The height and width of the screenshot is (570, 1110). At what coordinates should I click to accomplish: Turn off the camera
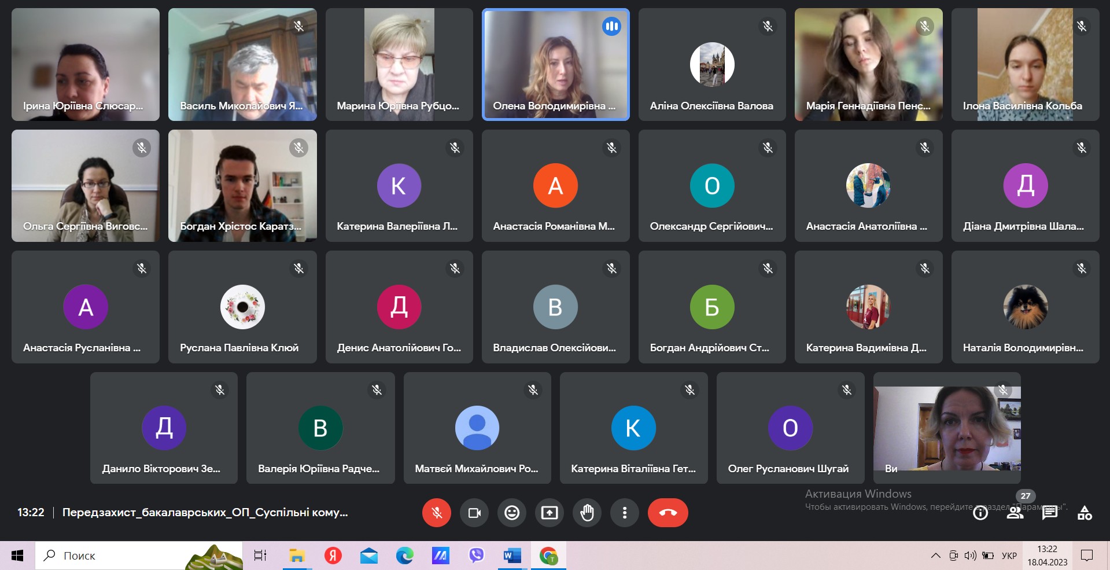[x=474, y=513]
